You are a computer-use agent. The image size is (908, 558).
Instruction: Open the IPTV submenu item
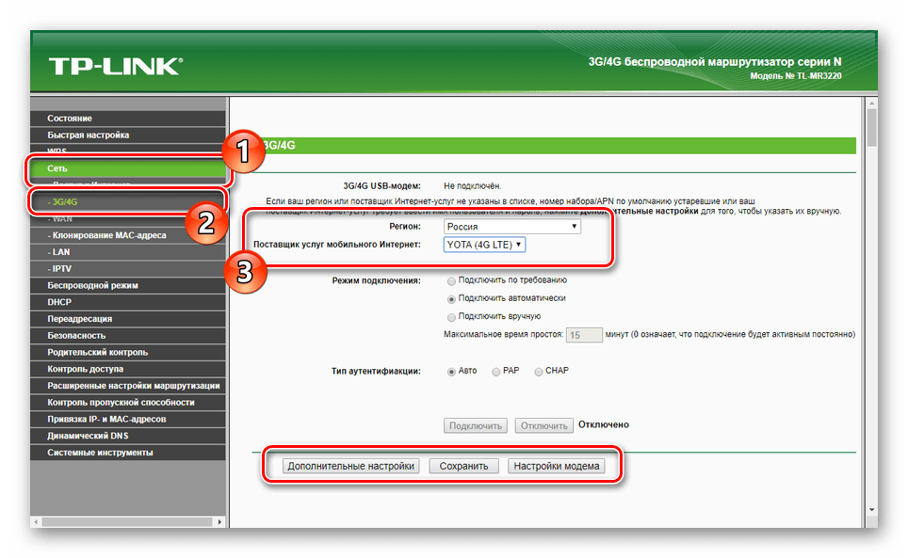click(127, 269)
